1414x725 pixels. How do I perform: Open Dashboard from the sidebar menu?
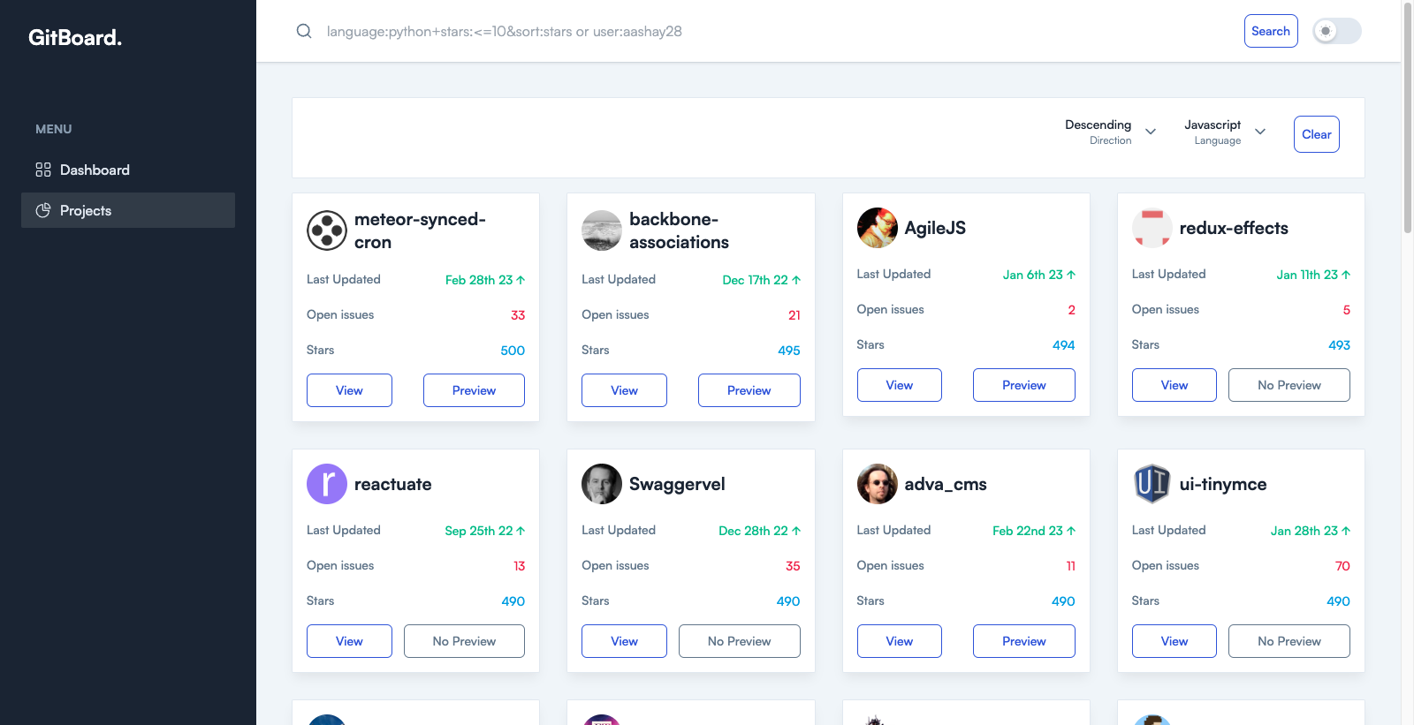tap(95, 170)
